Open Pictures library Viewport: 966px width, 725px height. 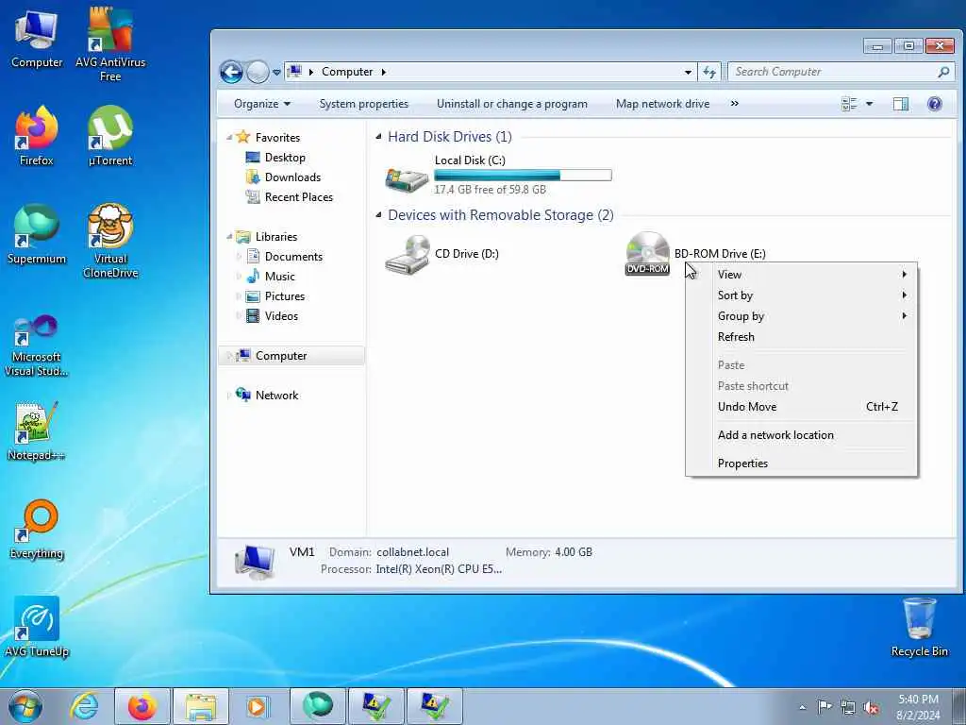point(285,295)
